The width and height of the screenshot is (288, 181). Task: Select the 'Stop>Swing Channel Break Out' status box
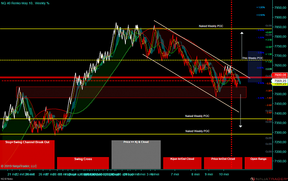coord(27,154)
